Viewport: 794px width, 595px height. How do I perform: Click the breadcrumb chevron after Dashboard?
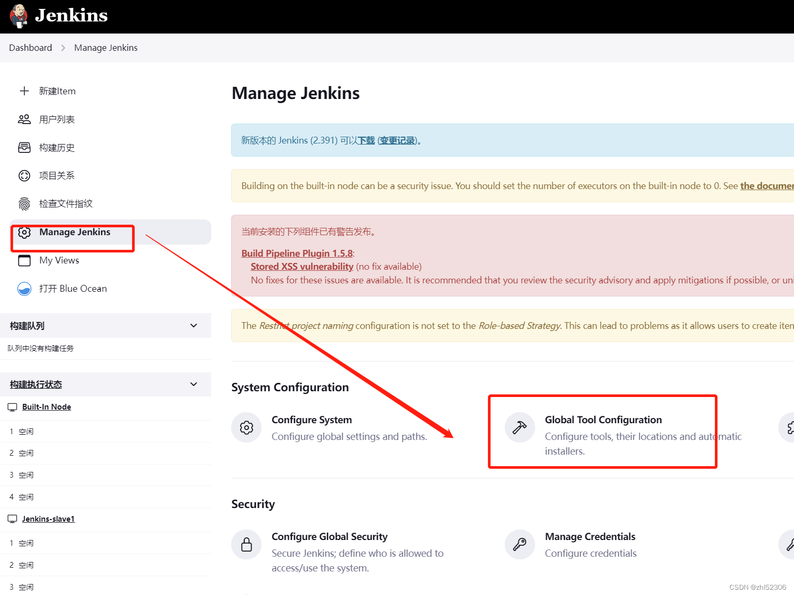(63, 48)
